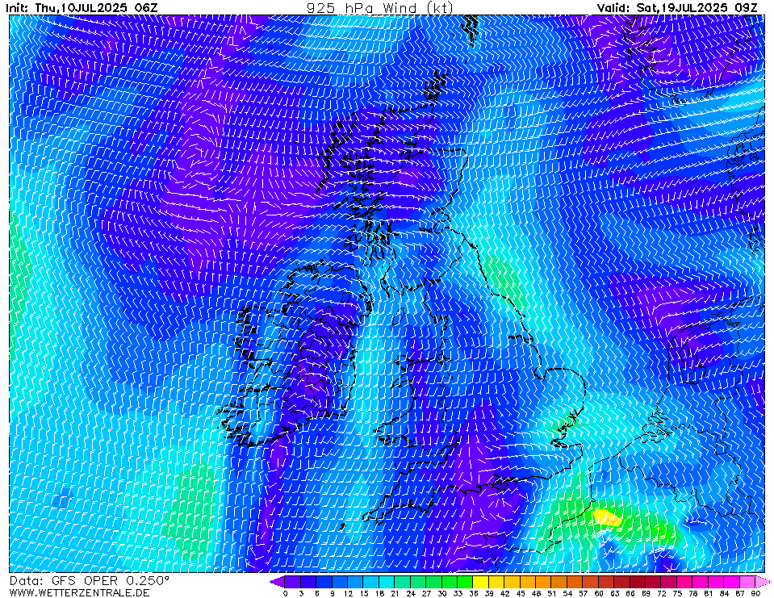Click the 'Valid: Sat,19JUL2025 09Z' label
This screenshot has height=598, width=774.
click(676, 7)
